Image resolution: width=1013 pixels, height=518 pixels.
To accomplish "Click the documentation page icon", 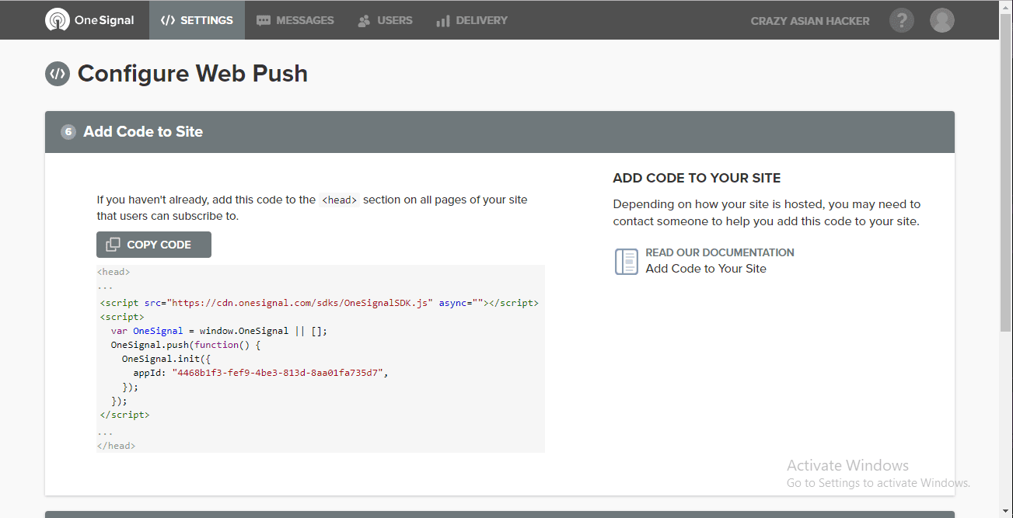I will coord(626,262).
